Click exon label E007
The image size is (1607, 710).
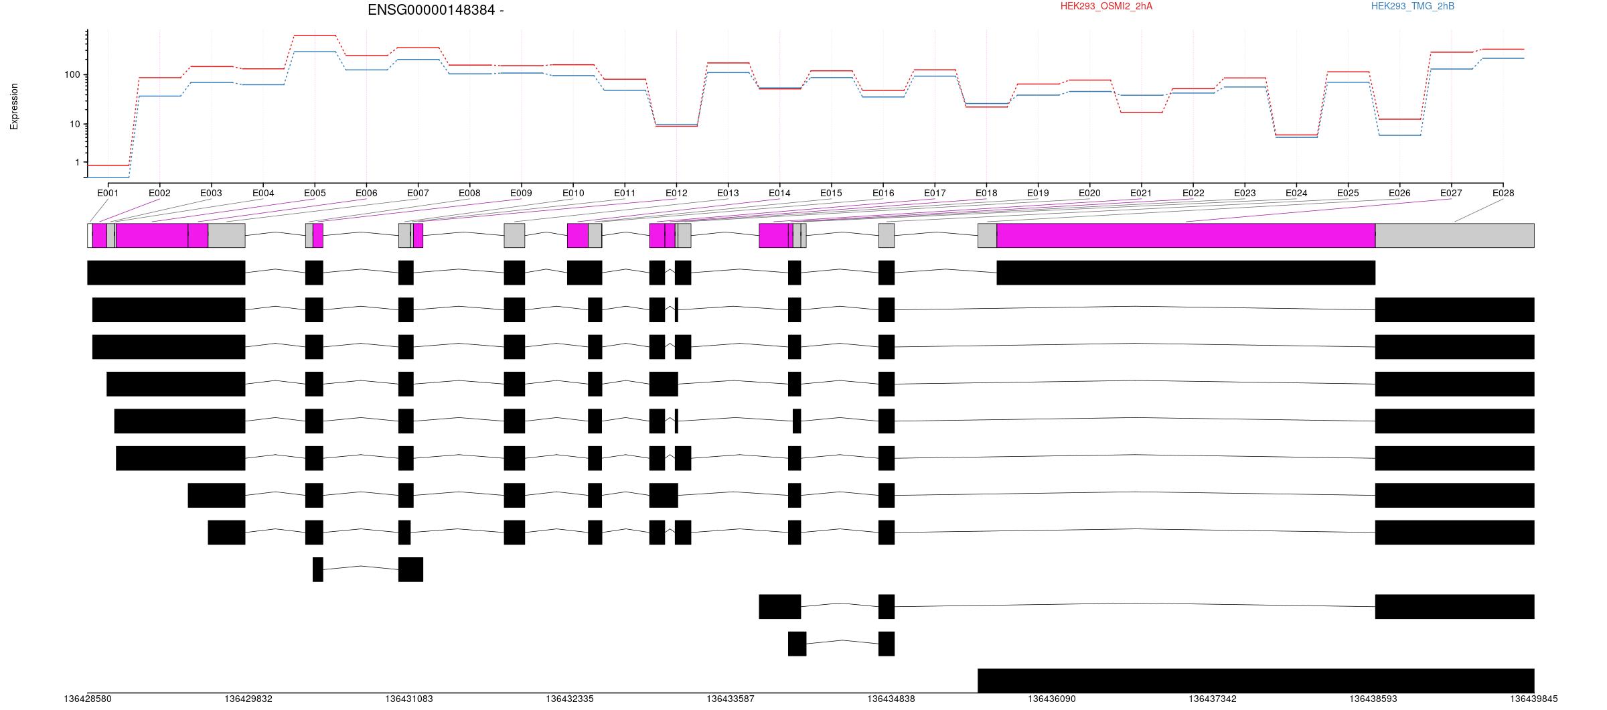(418, 194)
